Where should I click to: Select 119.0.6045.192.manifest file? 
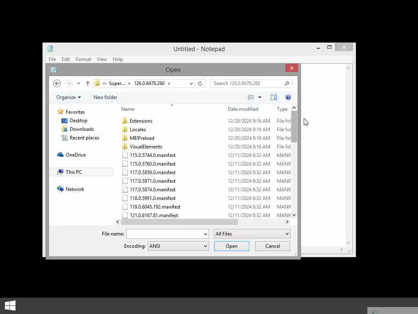pos(155,206)
